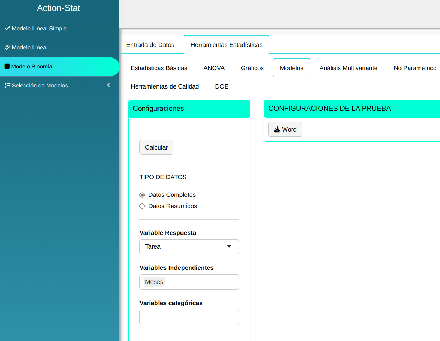Open the DOE tab
The height and width of the screenshot is (341, 440).
pos(222,86)
